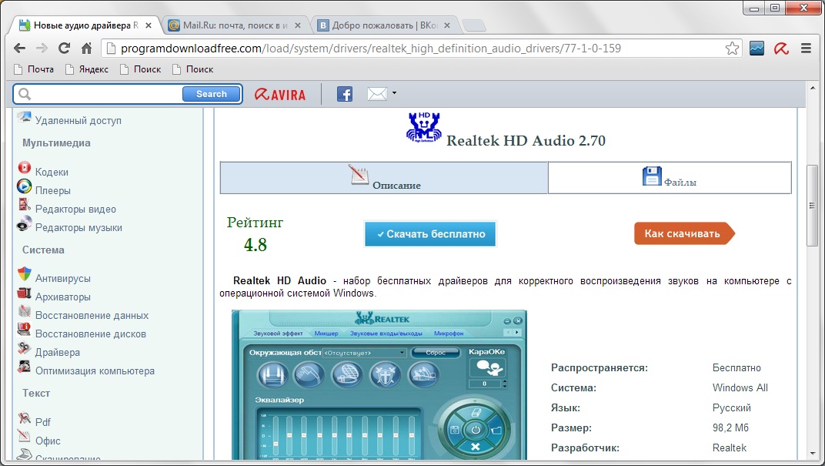The height and width of the screenshot is (466, 825).
Task: Click the page's vertical scrollbar thumb
Action: click(x=813, y=206)
